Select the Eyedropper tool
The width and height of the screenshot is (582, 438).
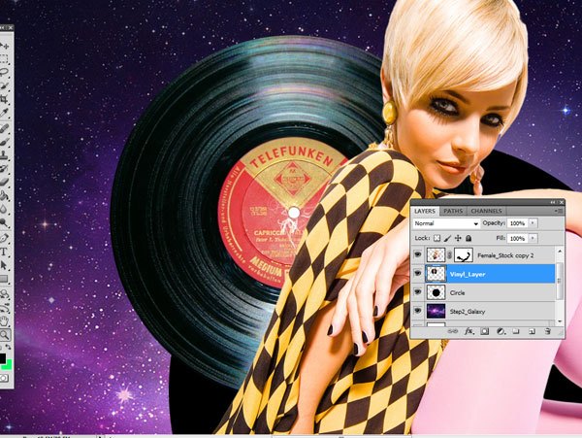[x=5, y=113]
